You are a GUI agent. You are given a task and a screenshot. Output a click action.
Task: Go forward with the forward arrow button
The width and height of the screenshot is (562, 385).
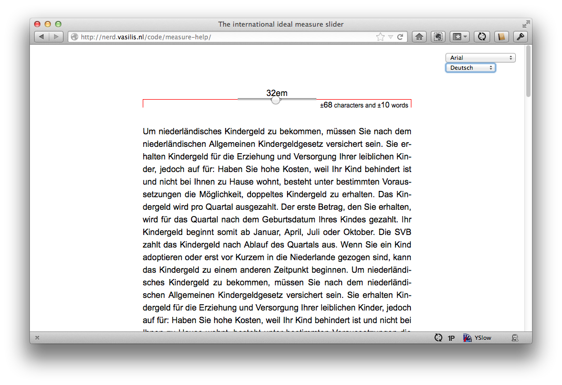[x=56, y=37]
